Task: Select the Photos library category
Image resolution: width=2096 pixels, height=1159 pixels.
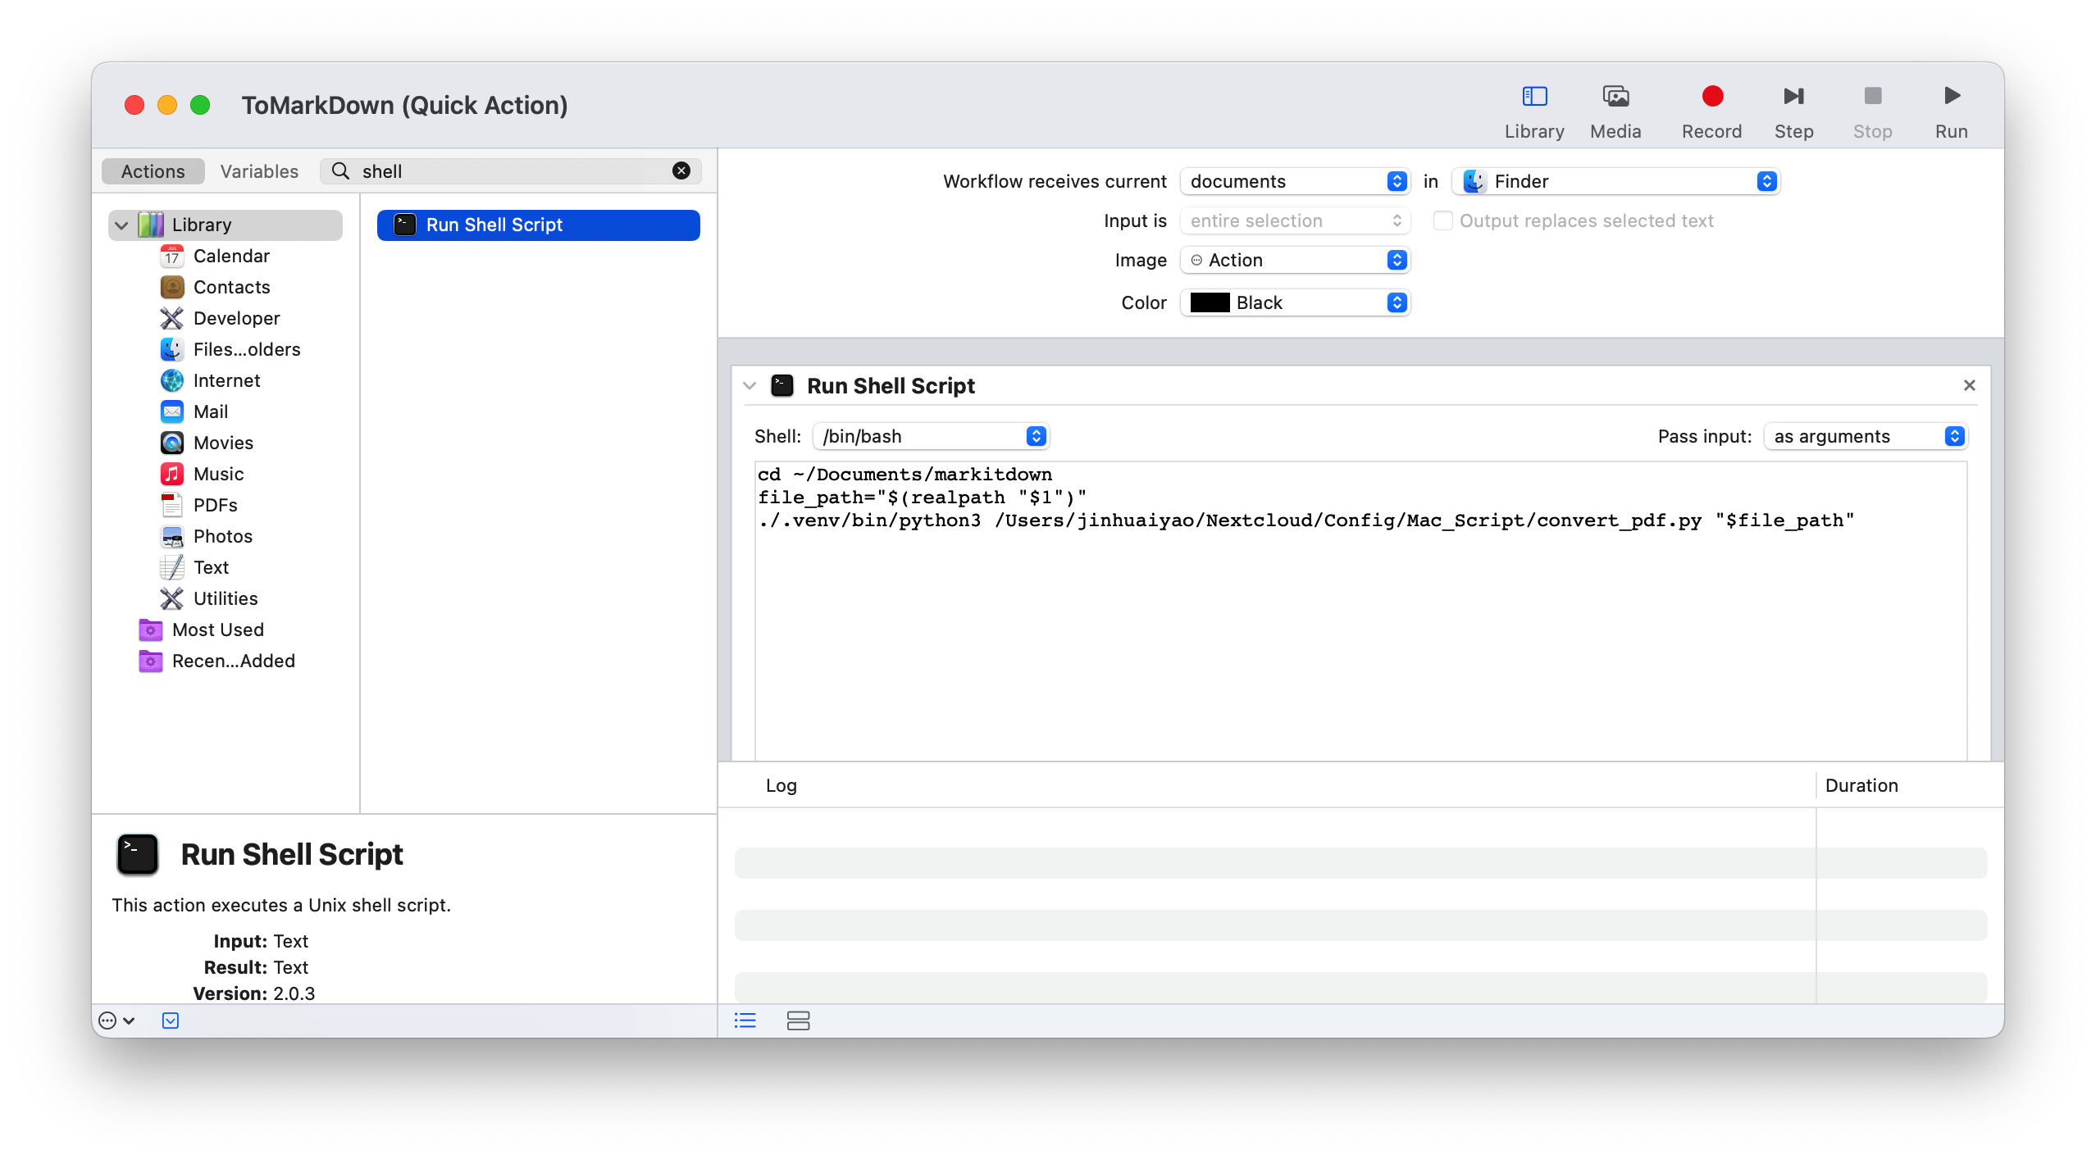Action: point(222,536)
